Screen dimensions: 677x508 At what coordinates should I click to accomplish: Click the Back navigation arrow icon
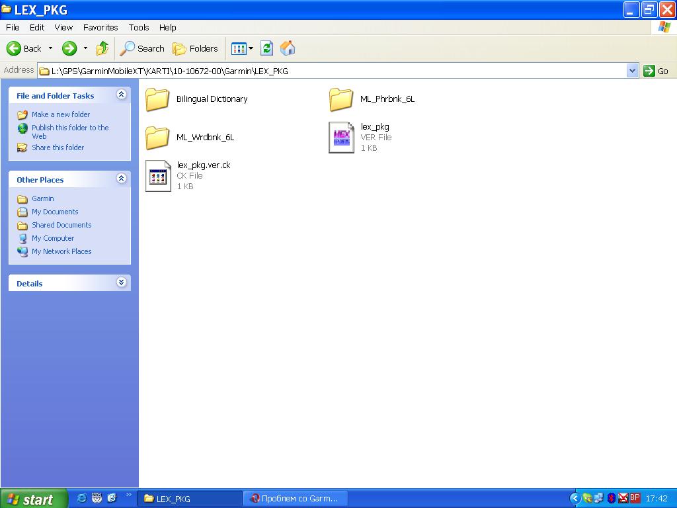pyautogui.click(x=14, y=48)
